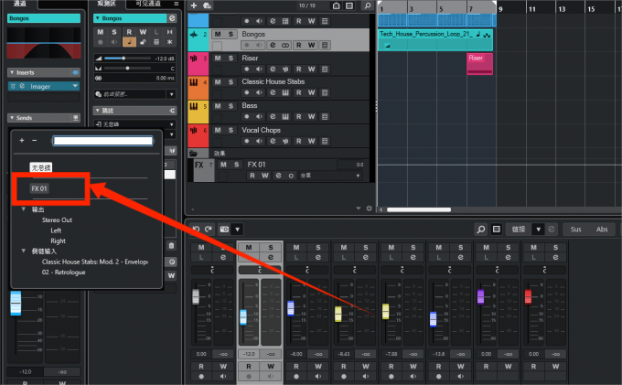Click the undo arrow in the mixer toolbar
Screen dimensions: 622x385
tap(196, 230)
